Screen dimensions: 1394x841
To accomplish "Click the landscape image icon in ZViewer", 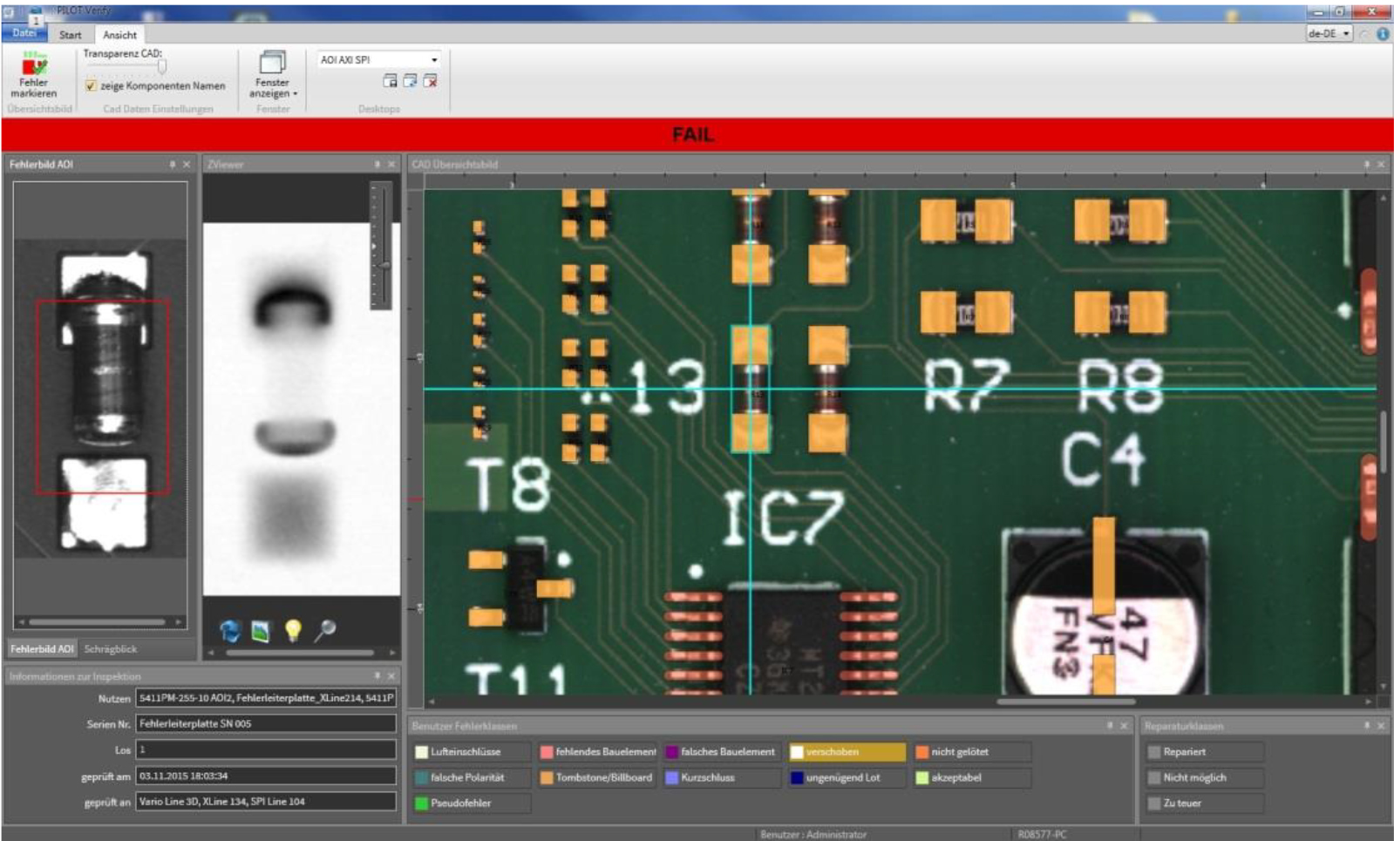I will pos(261,630).
